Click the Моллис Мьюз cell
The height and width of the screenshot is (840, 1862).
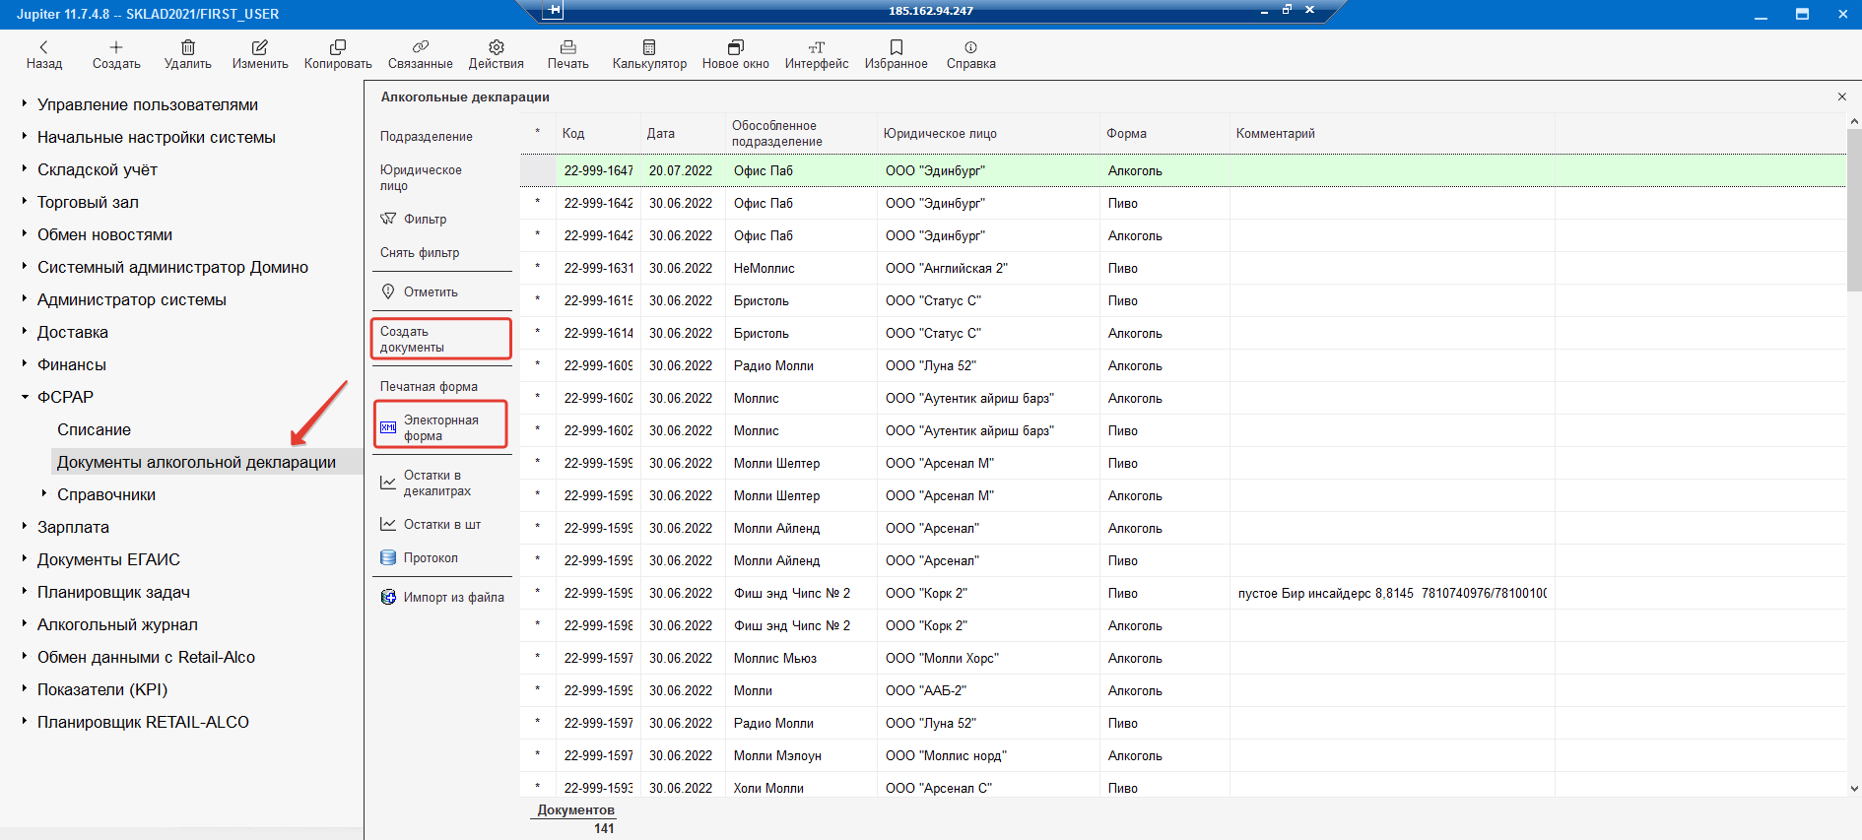tap(801, 658)
